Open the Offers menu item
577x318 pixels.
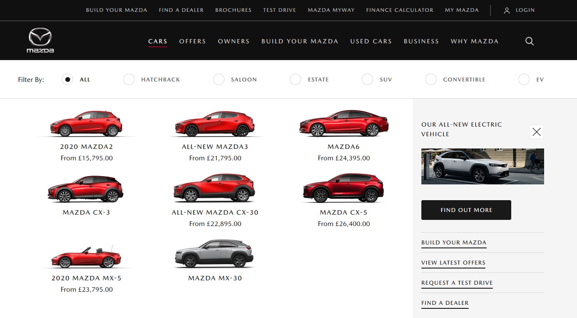pyautogui.click(x=192, y=41)
